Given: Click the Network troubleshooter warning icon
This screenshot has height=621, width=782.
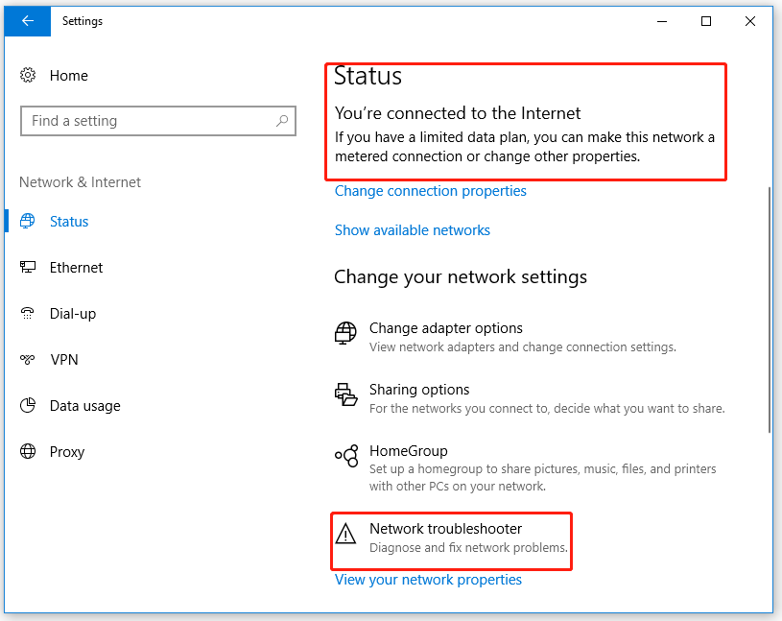Looking at the screenshot, I should click(x=345, y=532).
